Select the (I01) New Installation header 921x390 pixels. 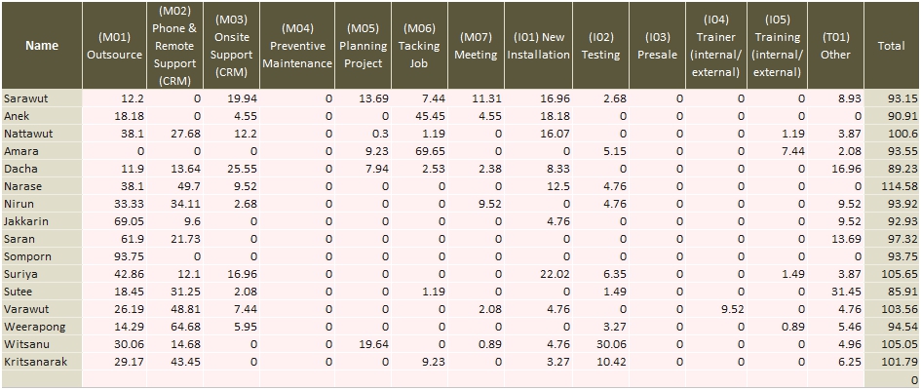point(538,45)
